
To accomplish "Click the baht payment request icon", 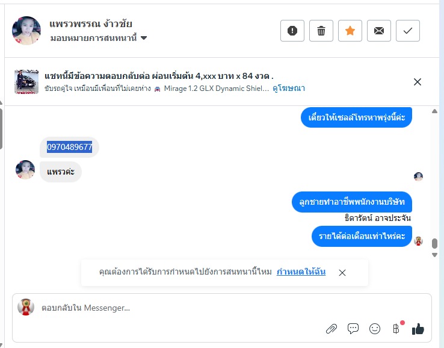I will tap(396, 329).
